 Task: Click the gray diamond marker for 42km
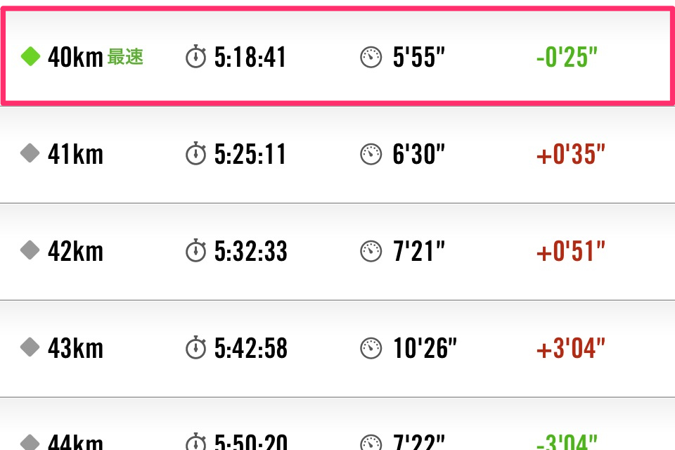(x=30, y=250)
